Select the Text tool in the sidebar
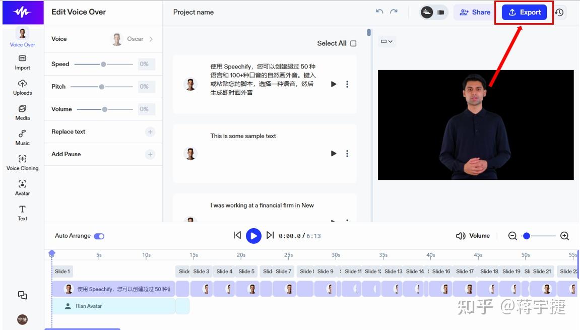580x330 pixels. coord(22,212)
